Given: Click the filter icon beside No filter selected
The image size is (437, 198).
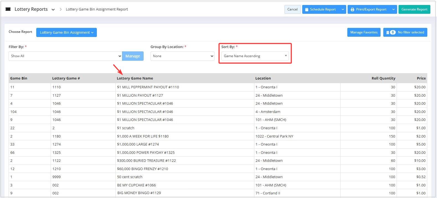Looking at the screenshot, I should (x=387, y=32).
